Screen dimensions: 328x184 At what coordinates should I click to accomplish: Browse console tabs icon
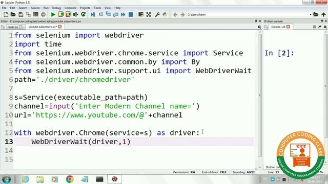266,27
